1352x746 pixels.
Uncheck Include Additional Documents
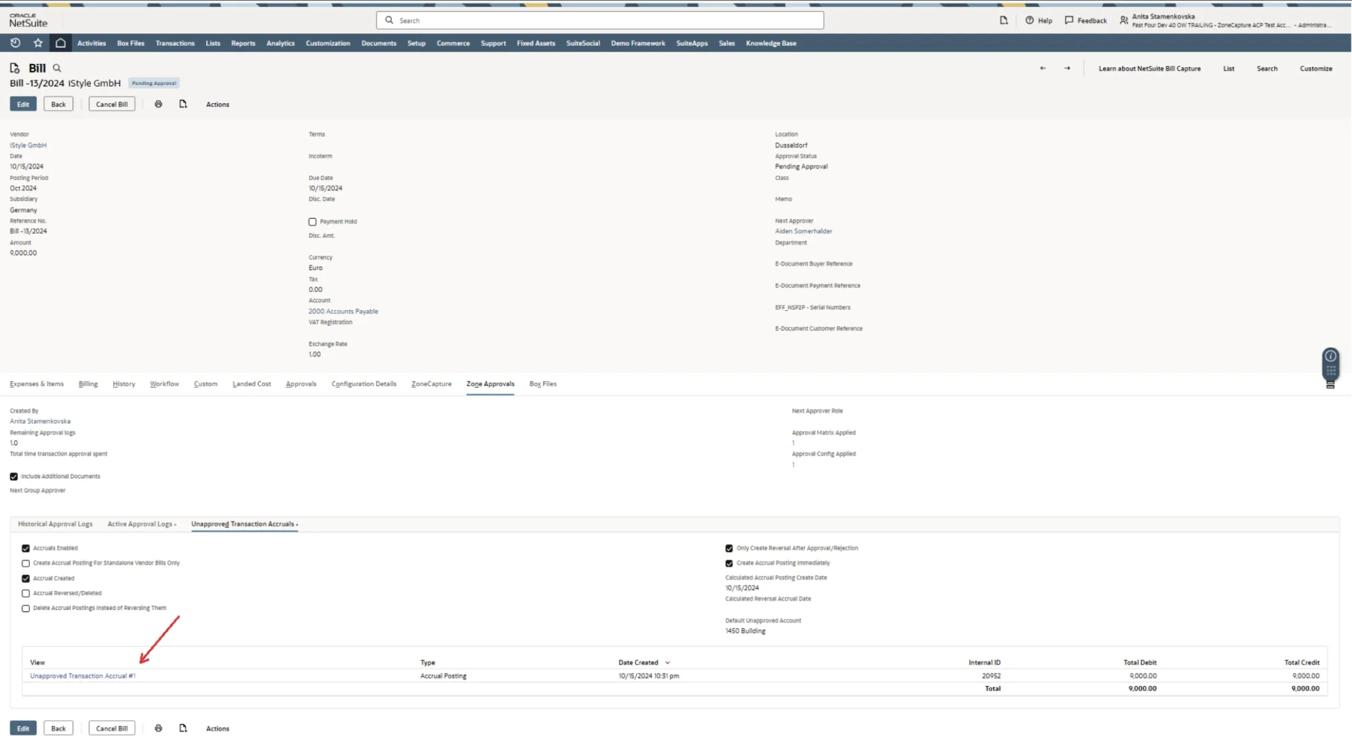coord(14,476)
